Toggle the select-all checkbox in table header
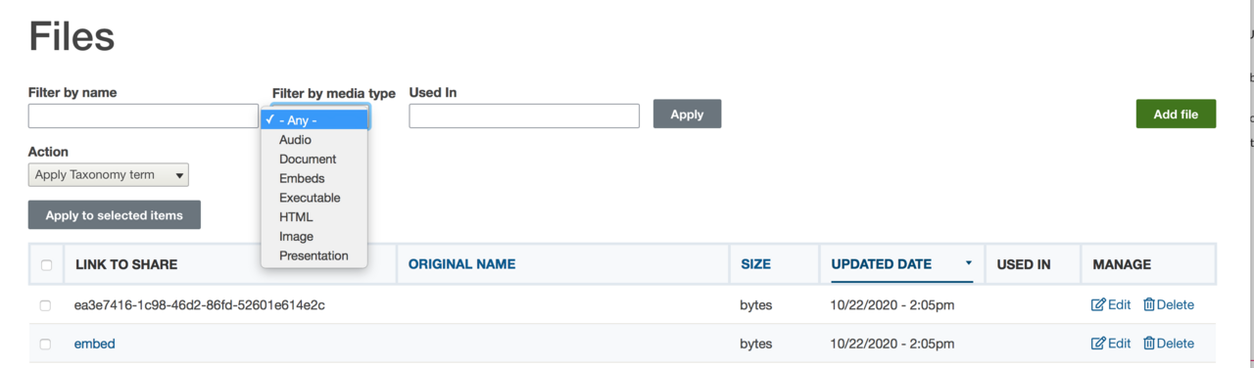 point(46,265)
